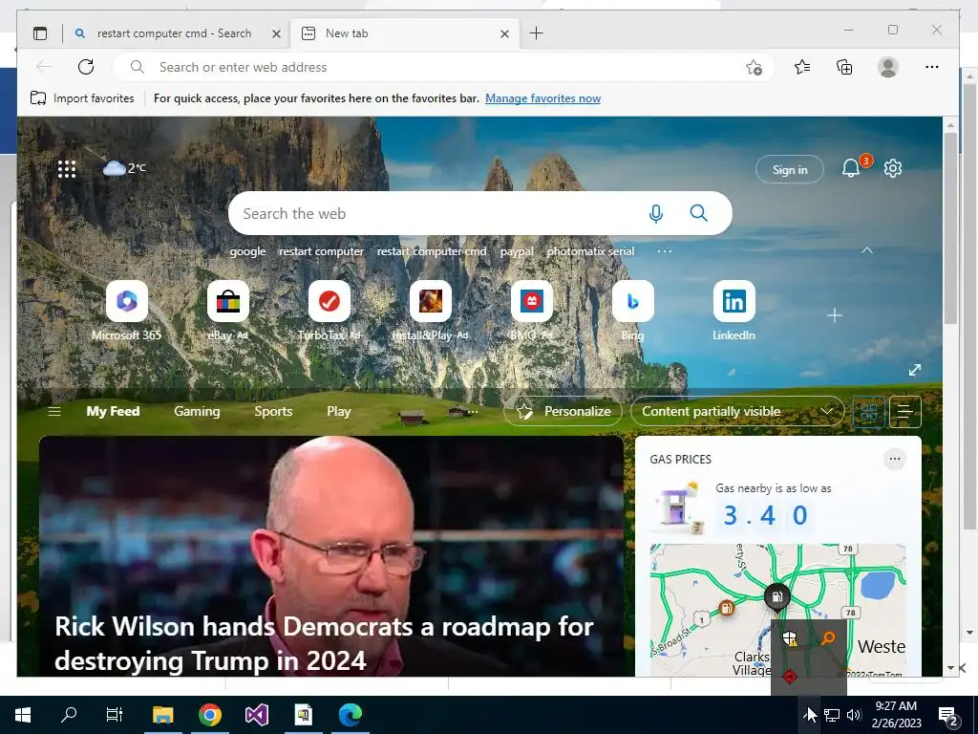978x734 pixels.
Task: Submit web search magnifier icon
Action: tap(698, 213)
